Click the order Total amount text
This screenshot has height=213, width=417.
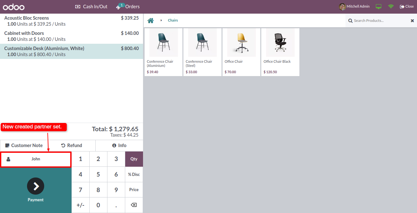pyautogui.click(x=115, y=129)
